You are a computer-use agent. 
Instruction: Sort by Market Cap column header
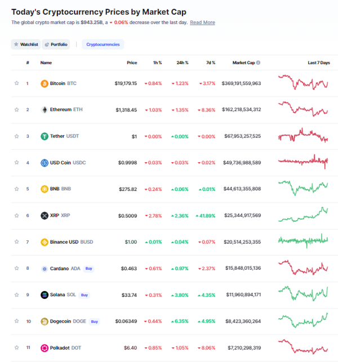[243, 62]
